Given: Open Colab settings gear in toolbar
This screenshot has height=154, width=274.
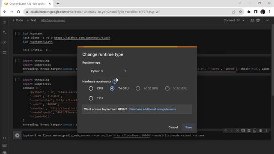Looking at the screenshot, I should (258, 20).
